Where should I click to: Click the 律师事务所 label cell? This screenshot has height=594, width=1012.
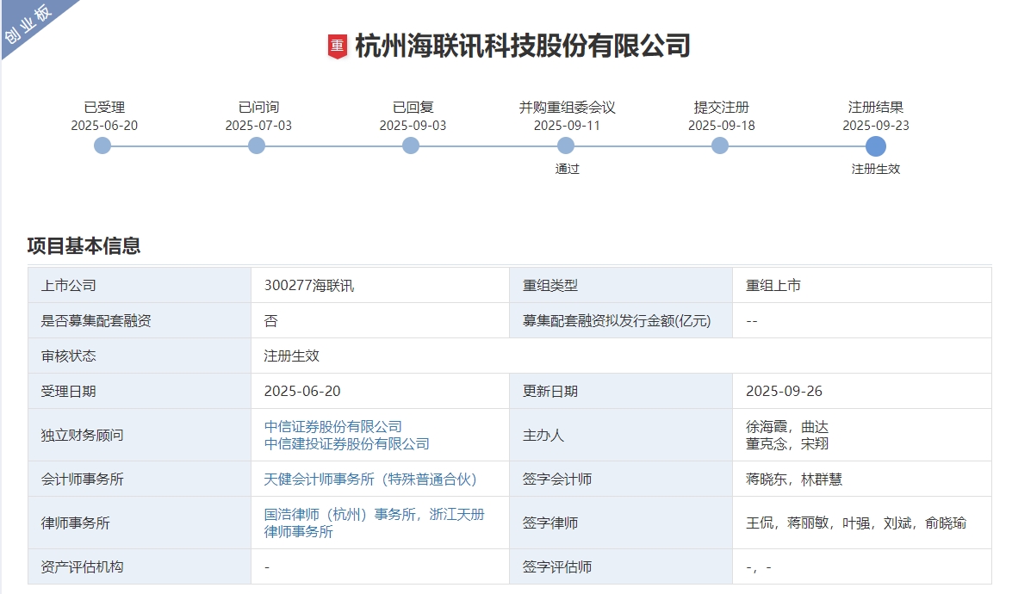pyautogui.click(x=140, y=523)
